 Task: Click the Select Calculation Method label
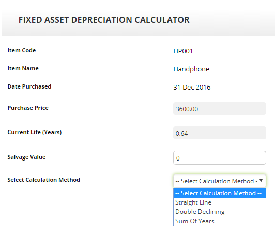(43, 180)
